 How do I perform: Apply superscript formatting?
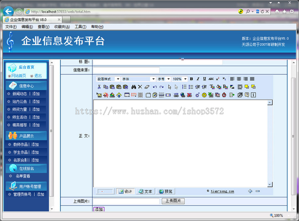[218, 79]
